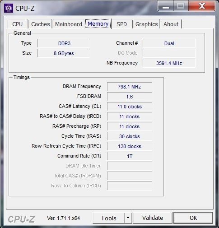Click the tRP 11 clocks value
This screenshot has width=219, height=228.
pyautogui.click(x=129, y=126)
